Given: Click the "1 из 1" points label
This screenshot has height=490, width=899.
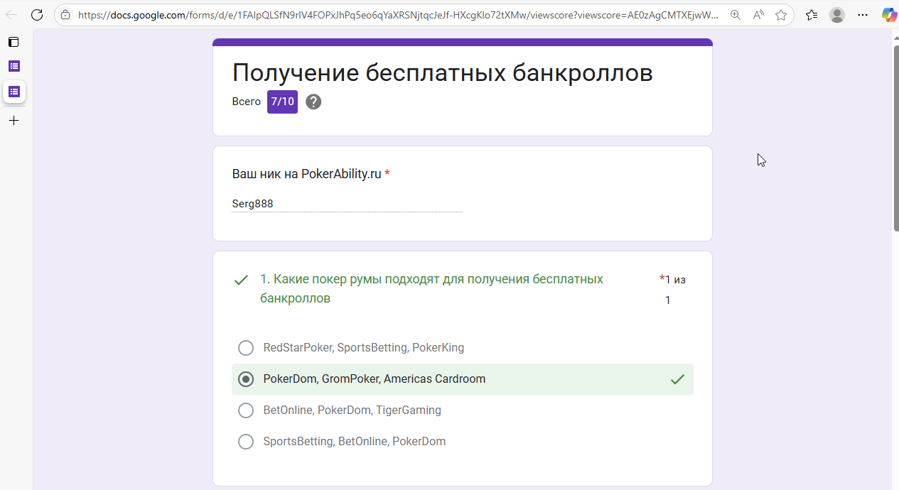Looking at the screenshot, I should click(x=672, y=290).
